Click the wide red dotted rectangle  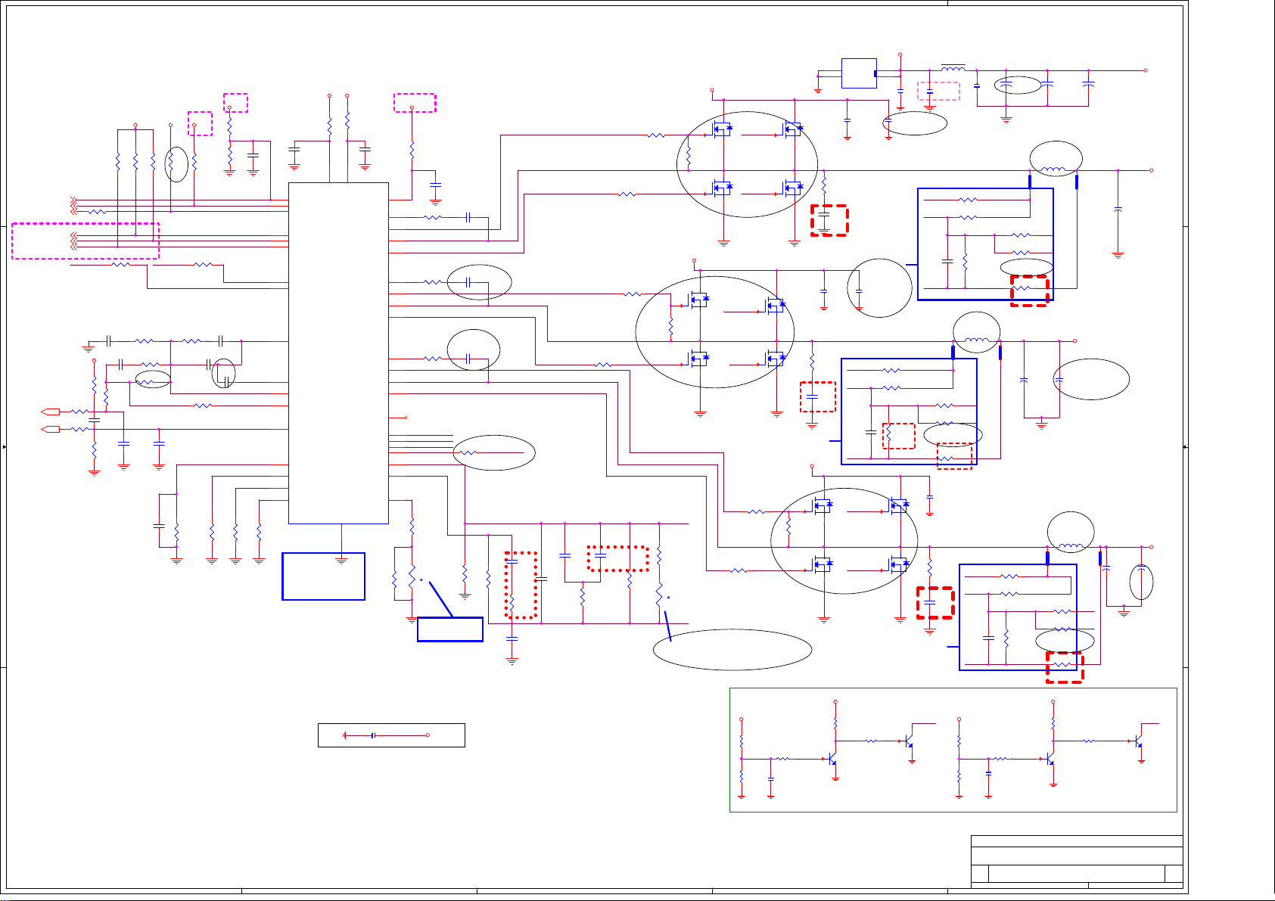coord(617,558)
